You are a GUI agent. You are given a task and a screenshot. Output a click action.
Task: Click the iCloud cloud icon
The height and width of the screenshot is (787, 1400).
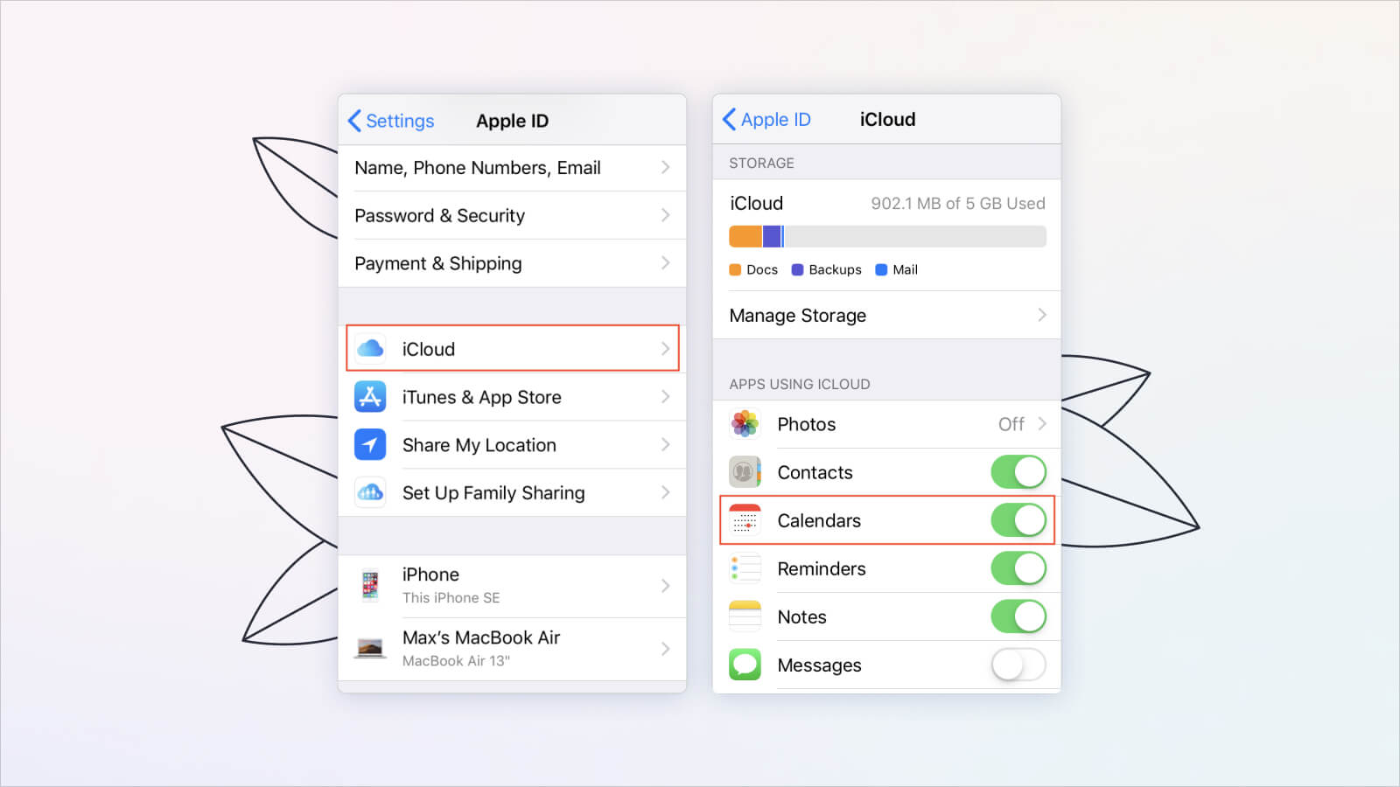[x=370, y=348]
